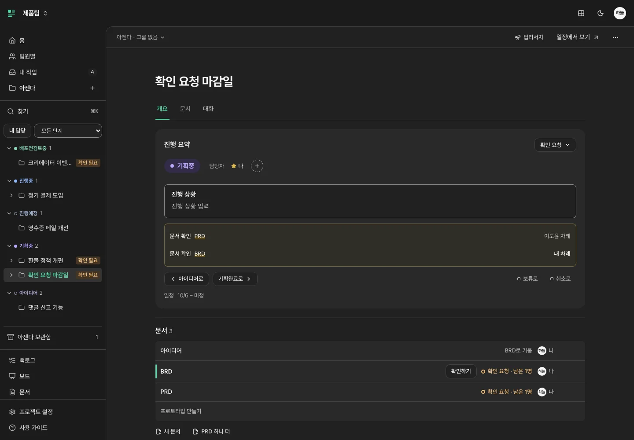Open 문서 from the sidebar bottom menu
Viewport: 634px width, 440px height.
53,392
